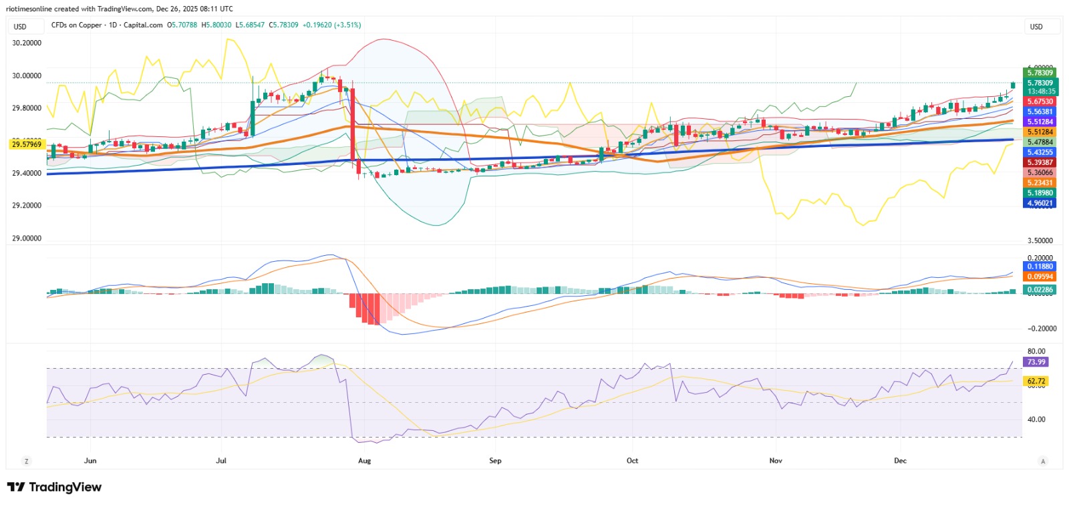Click the purple 5.51284 price label
The height and width of the screenshot is (505, 1069).
pyautogui.click(x=1040, y=122)
